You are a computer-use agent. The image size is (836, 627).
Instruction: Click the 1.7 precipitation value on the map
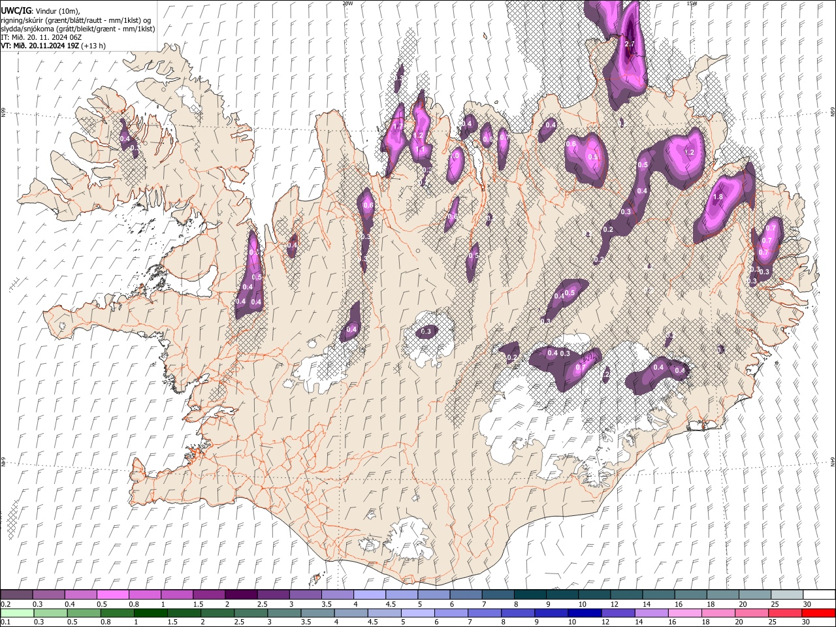click(x=397, y=126)
